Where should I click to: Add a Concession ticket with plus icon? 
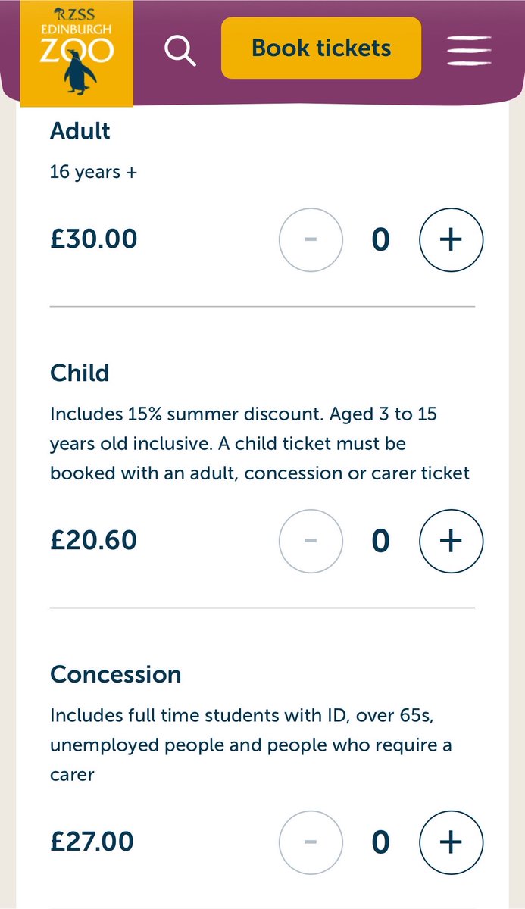pos(451,842)
